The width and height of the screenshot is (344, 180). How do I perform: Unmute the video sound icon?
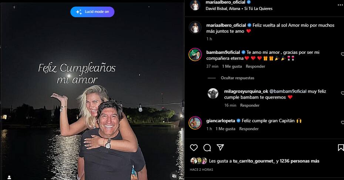[175, 176]
